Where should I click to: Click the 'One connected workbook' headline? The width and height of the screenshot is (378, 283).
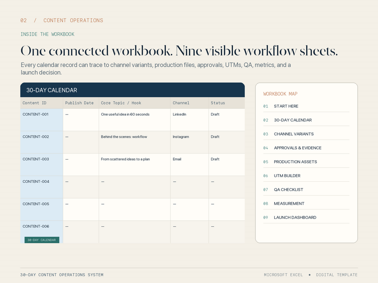click(179, 51)
